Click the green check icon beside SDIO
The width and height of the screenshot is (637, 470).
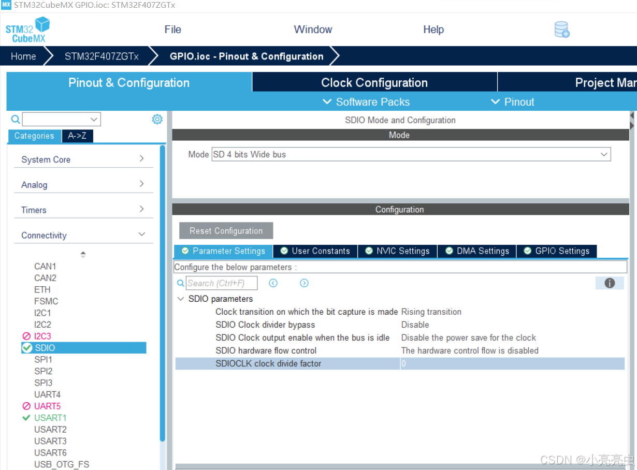(x=27, y=348)
